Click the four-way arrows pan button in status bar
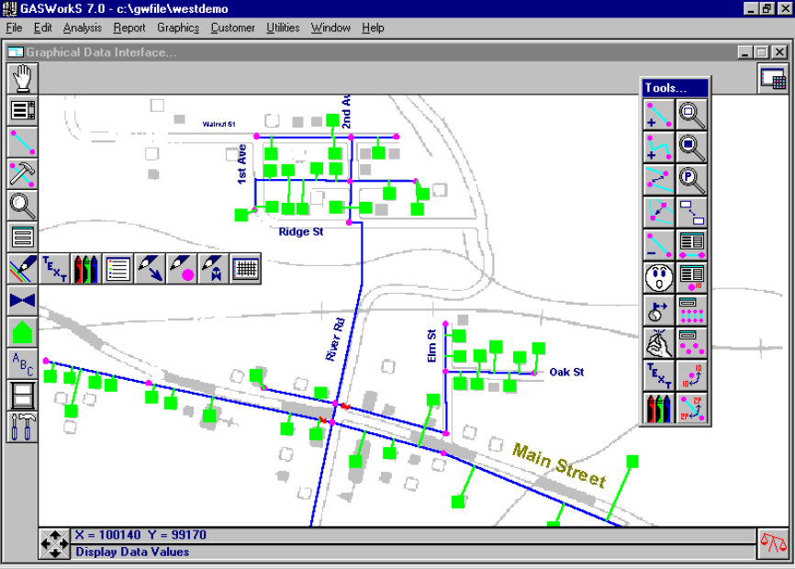The width and height of the screenshot is (795, 569). click(54, 543)
